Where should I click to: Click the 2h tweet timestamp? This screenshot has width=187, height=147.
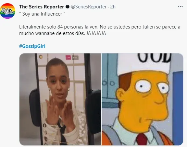click(x=113, y=7)
